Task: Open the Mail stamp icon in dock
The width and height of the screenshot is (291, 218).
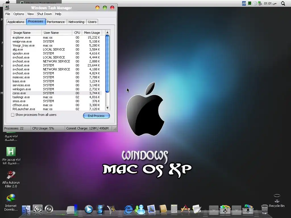Action: coord(151,209)
